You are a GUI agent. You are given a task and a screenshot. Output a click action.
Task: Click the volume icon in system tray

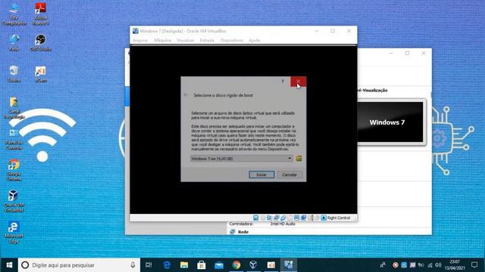click(438, 265)
